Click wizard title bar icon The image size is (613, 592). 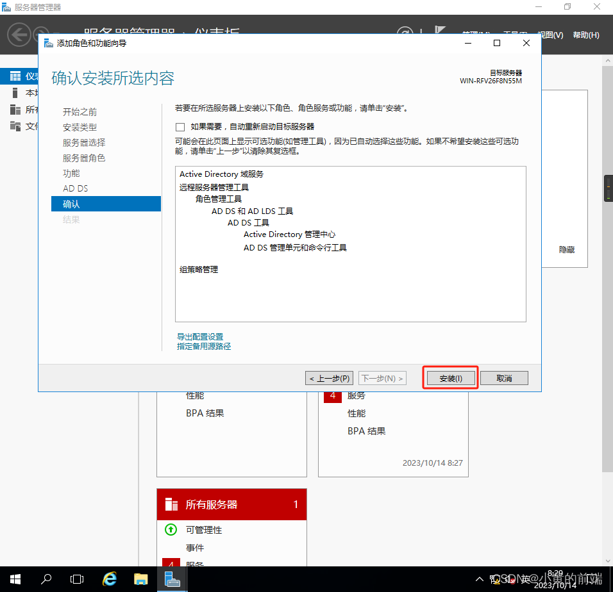pos(49,43)
